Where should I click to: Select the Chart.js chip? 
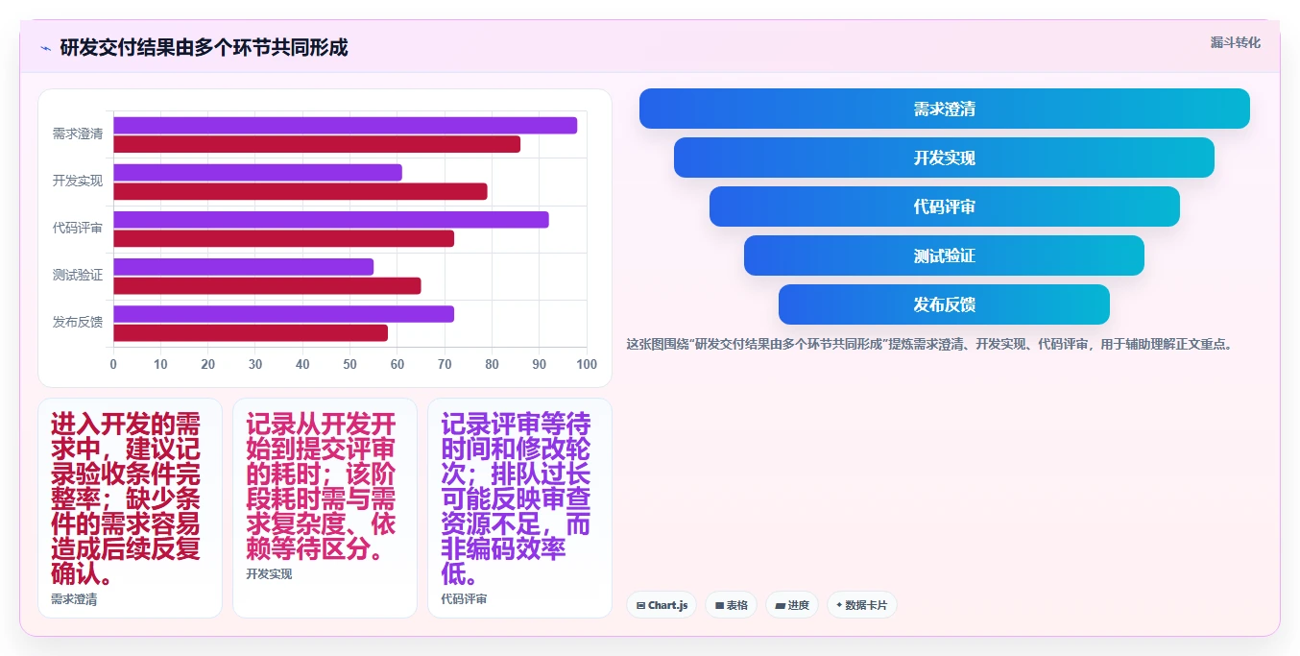click(662, 605)
